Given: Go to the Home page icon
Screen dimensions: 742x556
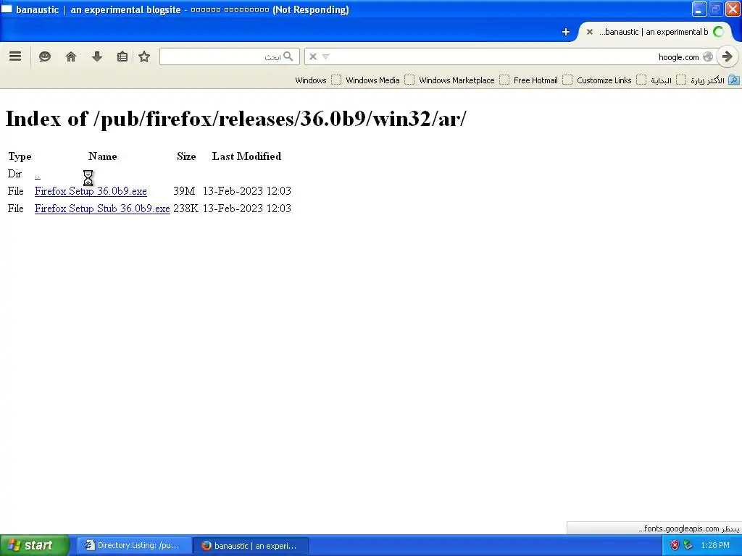Looking at the screenshot, I should [x=71, y=56].
